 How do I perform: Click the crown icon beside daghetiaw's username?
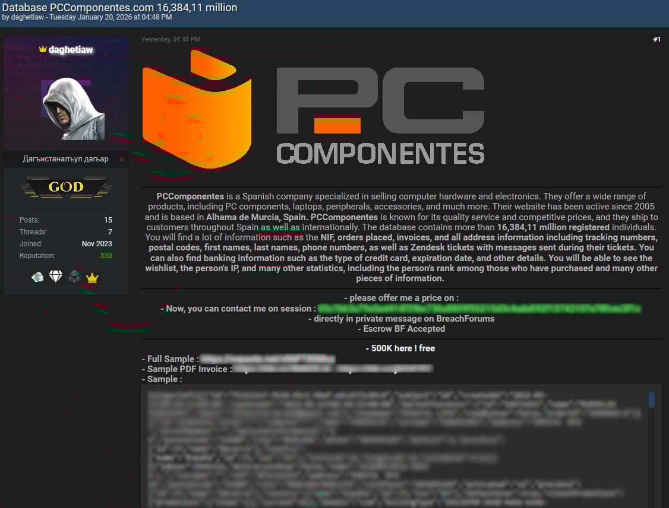(x=42, y=50)
